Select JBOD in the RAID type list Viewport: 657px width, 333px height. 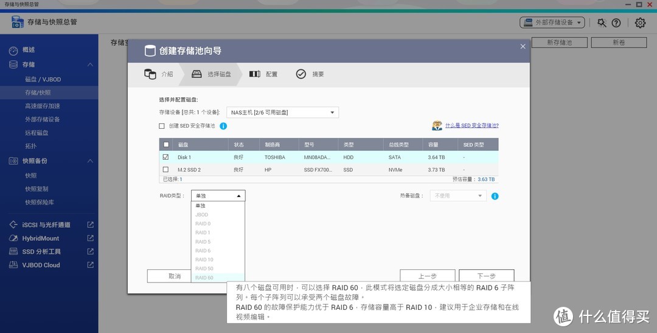click(x=218, y=215)
